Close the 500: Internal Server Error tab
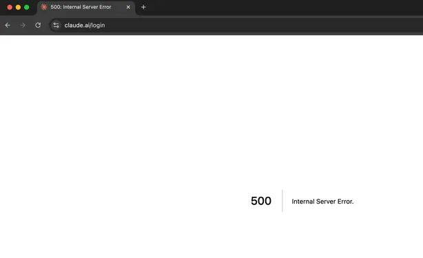The height and width of the screenshot is (258, 423). (x=128, y=8)
